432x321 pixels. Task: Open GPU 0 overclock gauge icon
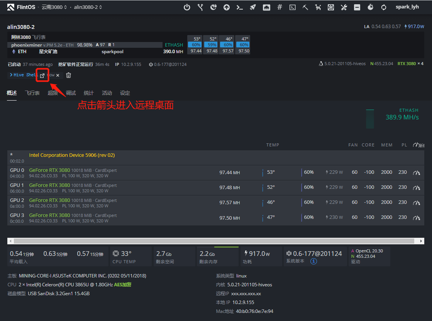(417, 172)
